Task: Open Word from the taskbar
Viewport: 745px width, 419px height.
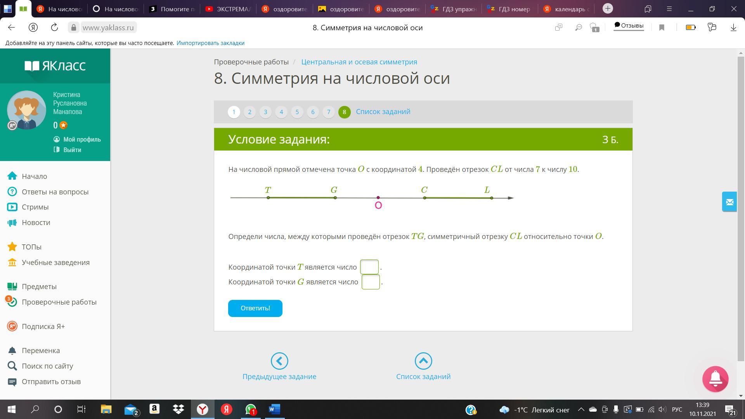Action: (x=274, y=409)
